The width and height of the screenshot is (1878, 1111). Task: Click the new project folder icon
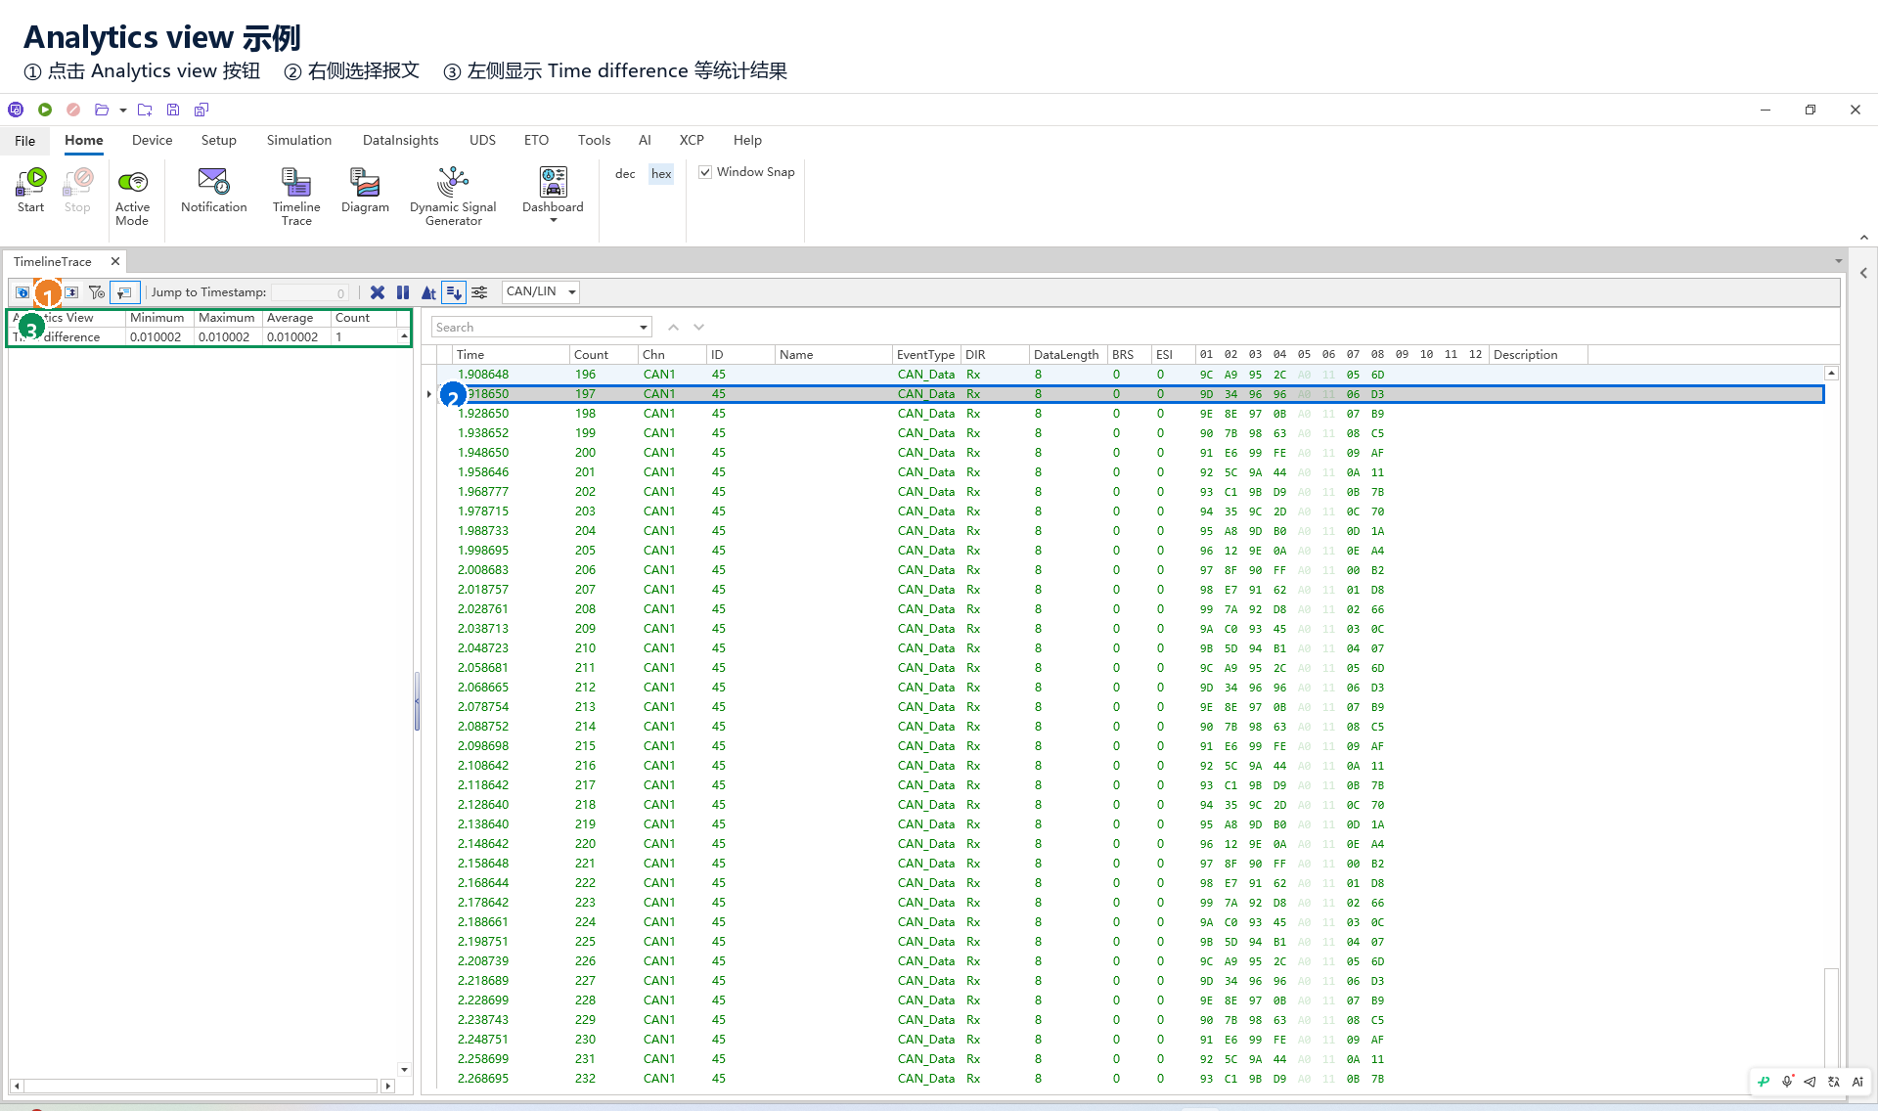[x=145, y=110]
